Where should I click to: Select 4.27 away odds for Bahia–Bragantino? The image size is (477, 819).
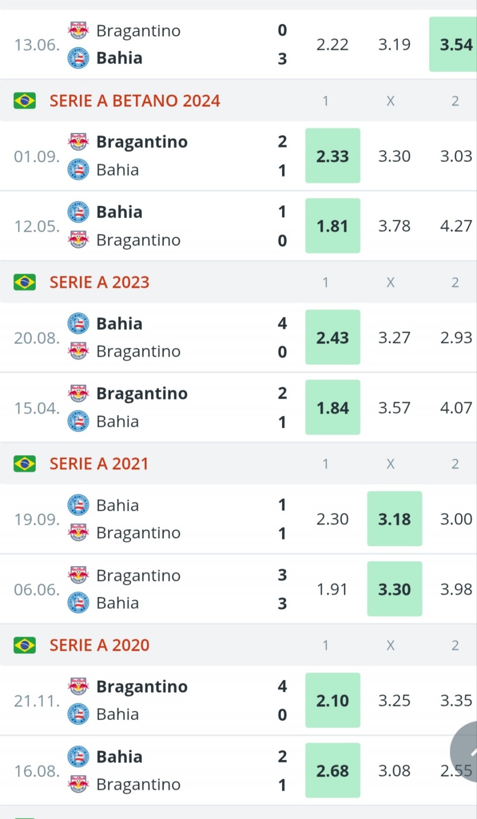coord(456,226)
